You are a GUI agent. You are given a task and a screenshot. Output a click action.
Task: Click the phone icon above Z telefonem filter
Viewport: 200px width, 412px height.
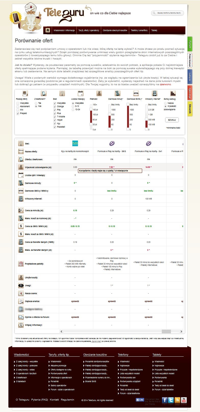[x=44, y=93]
